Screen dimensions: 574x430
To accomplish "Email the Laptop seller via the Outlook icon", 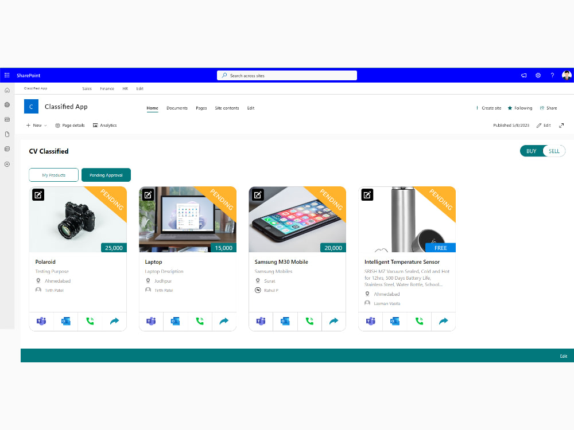I will pyautogui.click(x=175, y=321).
